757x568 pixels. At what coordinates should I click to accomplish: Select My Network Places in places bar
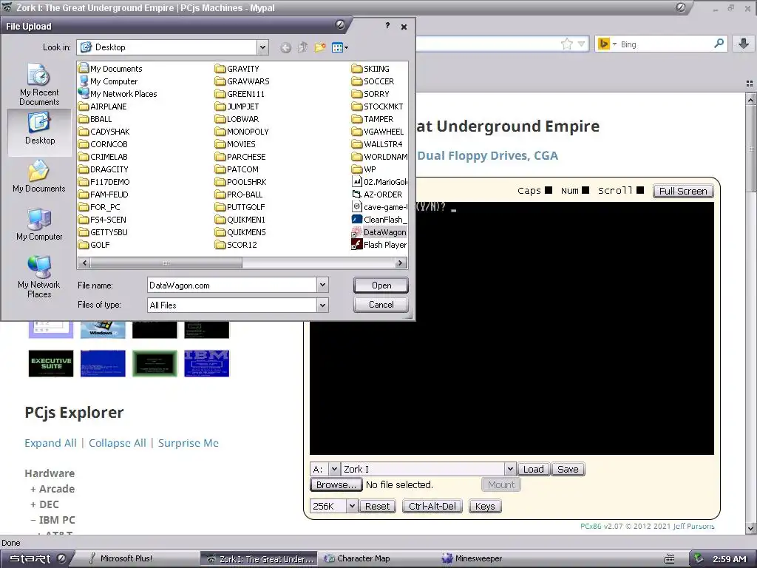[39, 277]
